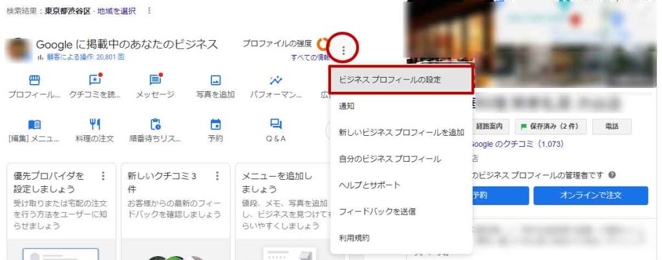Open the three-dot menu beside 地域を選択
662x260 pixels.
point(150,11)
